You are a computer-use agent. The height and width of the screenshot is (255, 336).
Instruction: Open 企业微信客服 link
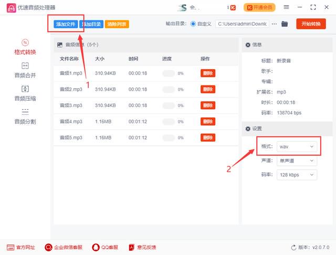pos(64,247)
